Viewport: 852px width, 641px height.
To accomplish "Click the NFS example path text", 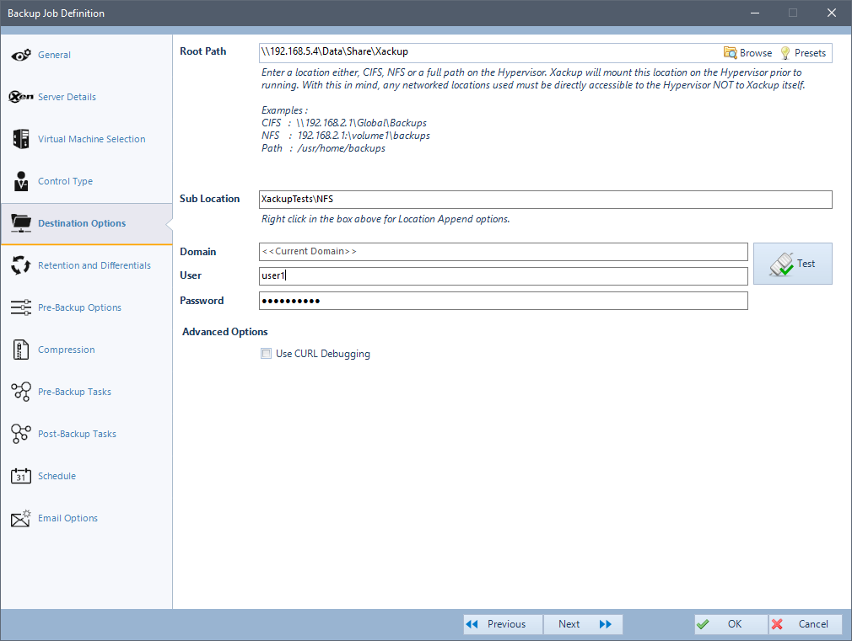I will 364,136.
